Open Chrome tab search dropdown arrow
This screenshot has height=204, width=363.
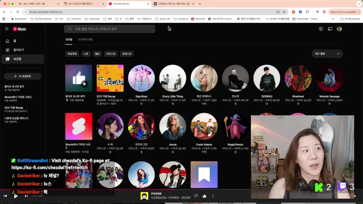click(359, 4)
